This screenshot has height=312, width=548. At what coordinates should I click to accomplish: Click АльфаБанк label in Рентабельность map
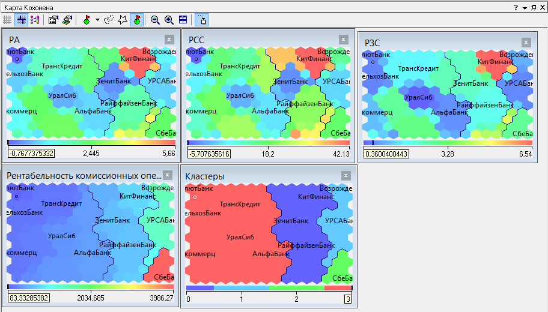pos(93,253)
